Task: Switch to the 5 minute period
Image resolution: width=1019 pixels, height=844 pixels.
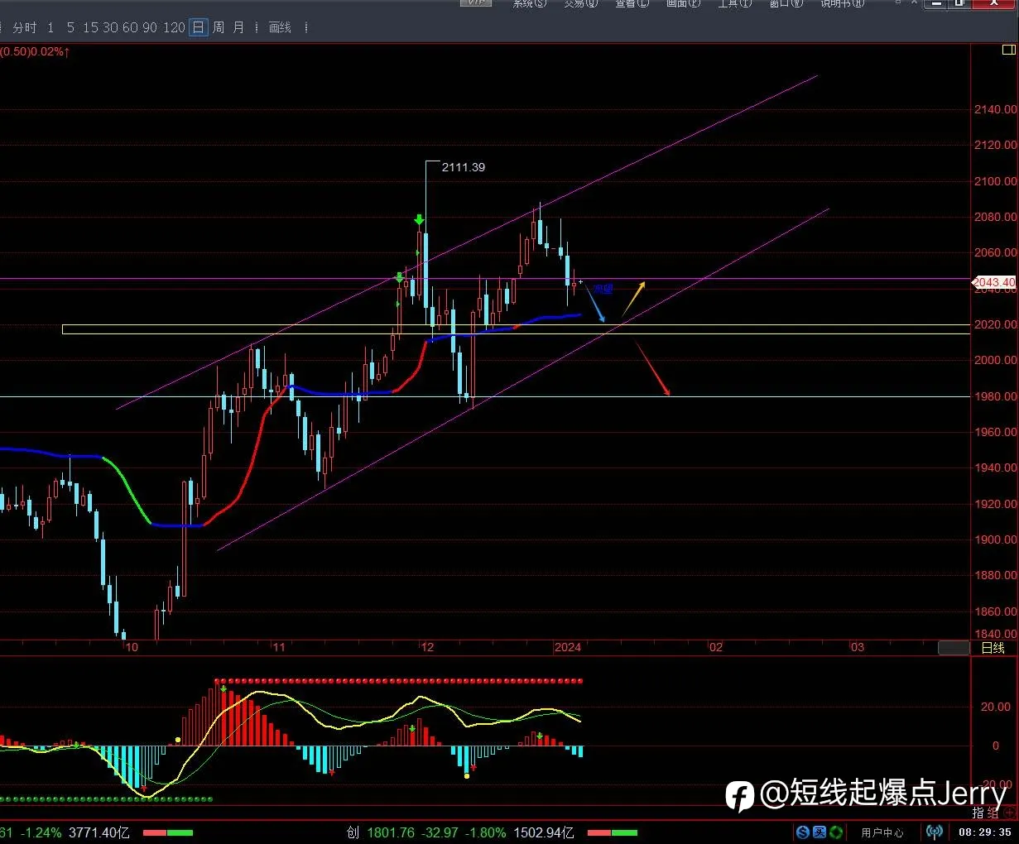Action: 70,27
